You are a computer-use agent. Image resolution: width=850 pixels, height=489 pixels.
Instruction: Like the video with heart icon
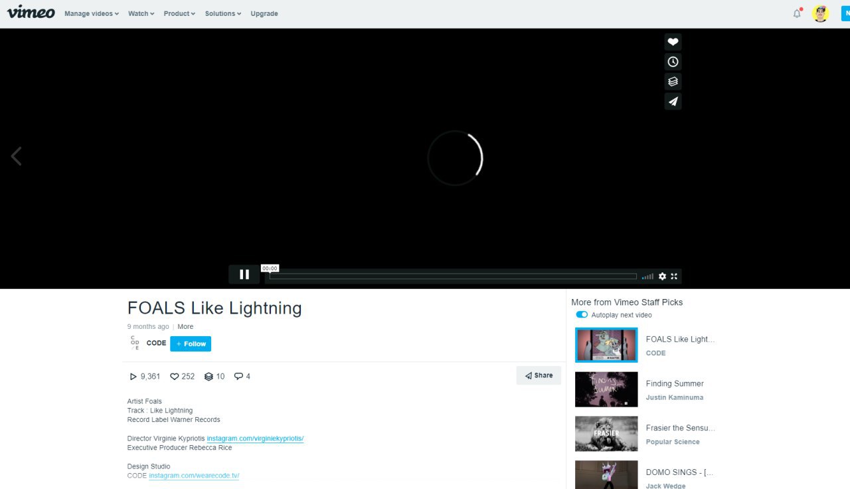click(673, 42)
